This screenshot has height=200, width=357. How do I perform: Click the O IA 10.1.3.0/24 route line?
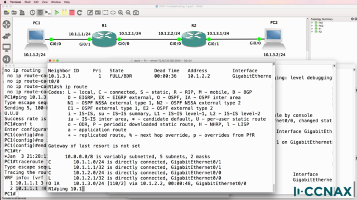(x=147, y=183)
